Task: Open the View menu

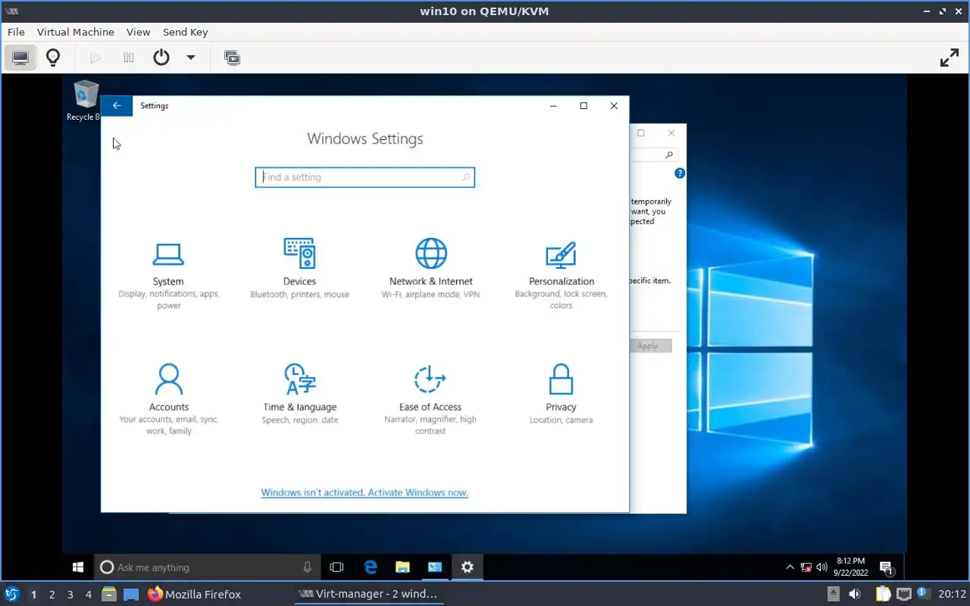Action: coord(139,32)
